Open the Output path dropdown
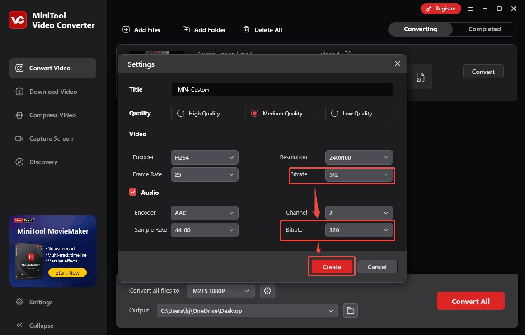The height and width of the screenshot is (335, 525). point(247,311)
